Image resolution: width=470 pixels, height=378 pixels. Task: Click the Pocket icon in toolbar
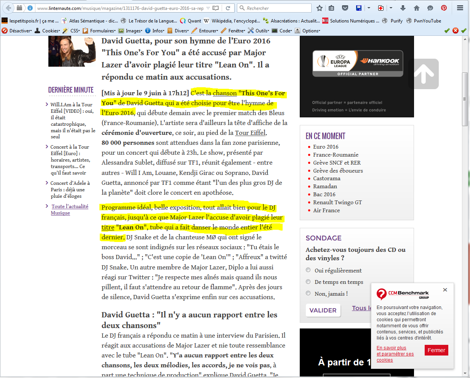(x=345, y=8)
